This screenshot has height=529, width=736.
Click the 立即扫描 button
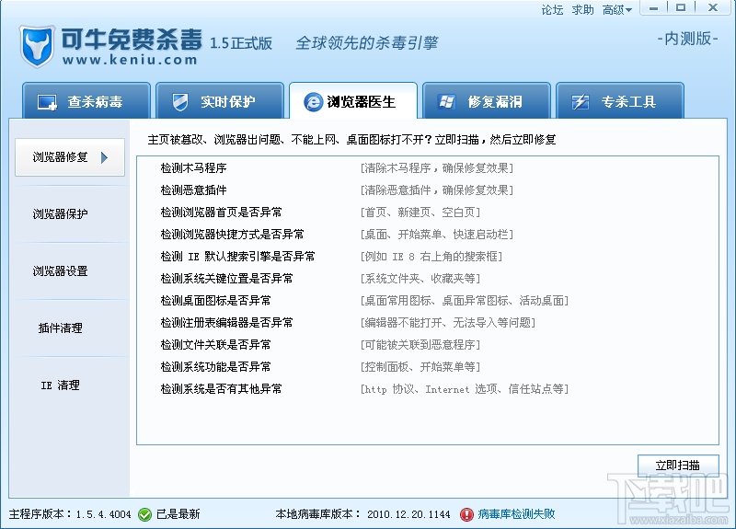point(678,466)
